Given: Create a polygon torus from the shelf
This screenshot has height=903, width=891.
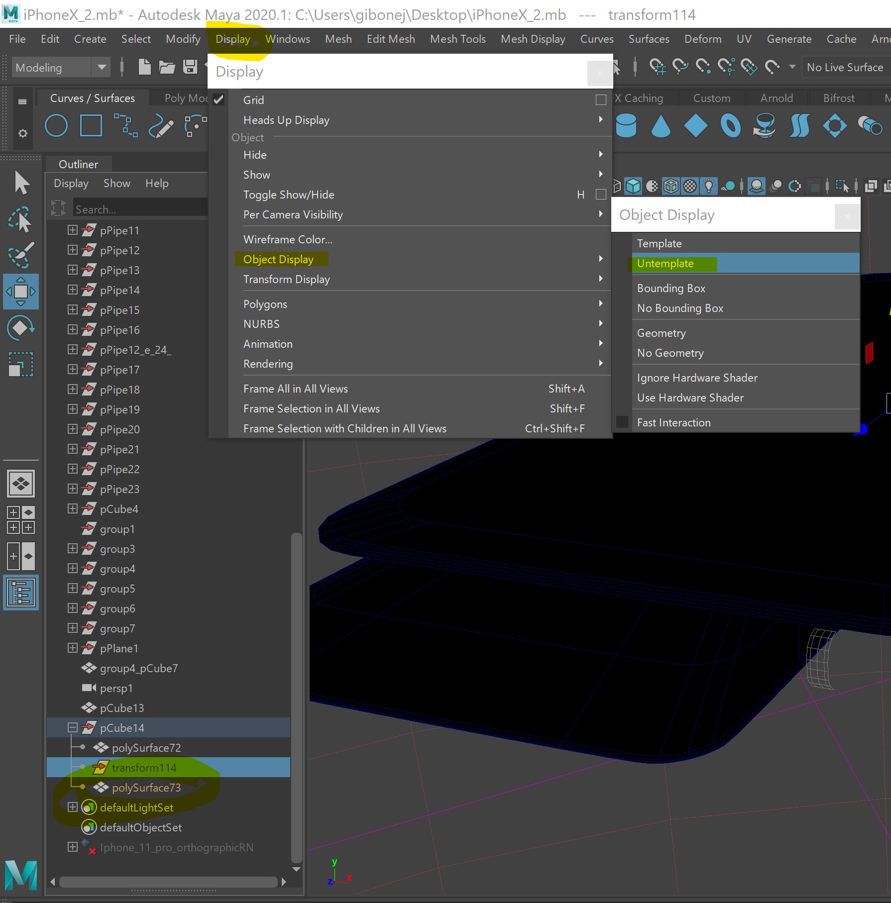Looking at the screenshot, I should (730, 126).
